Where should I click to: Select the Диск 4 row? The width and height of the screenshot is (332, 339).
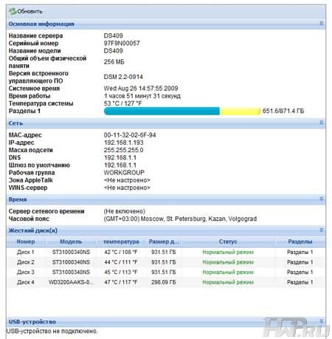tap(166, 282)
